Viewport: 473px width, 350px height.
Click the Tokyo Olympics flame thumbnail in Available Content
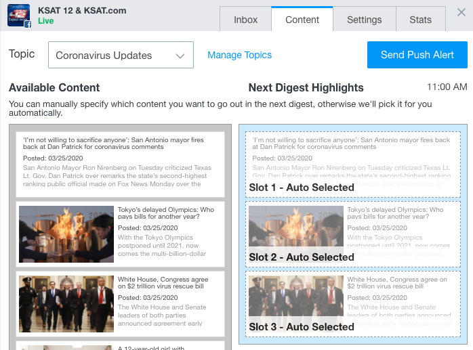pyautogui.click(x=66, y=234)
